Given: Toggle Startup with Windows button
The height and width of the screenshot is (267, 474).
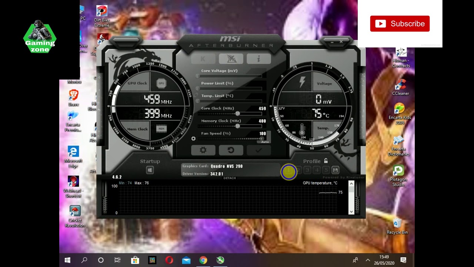Looking at the screenshot, I should click(150, 170).
